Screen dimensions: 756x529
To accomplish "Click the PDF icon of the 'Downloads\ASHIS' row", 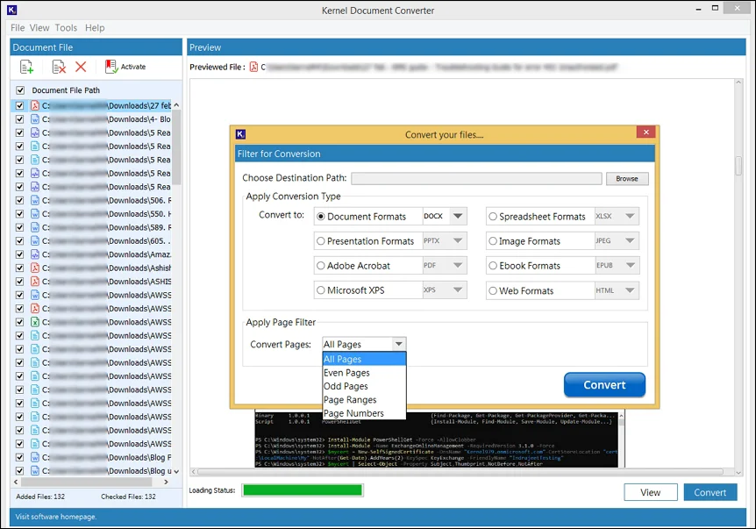I will tap(35, 281).
